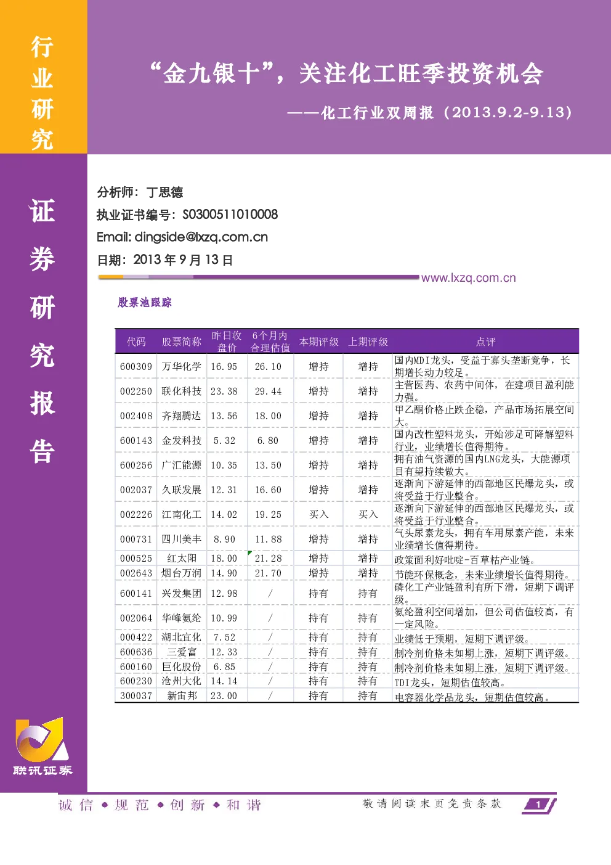Click analyst name 丁思德

164,192
